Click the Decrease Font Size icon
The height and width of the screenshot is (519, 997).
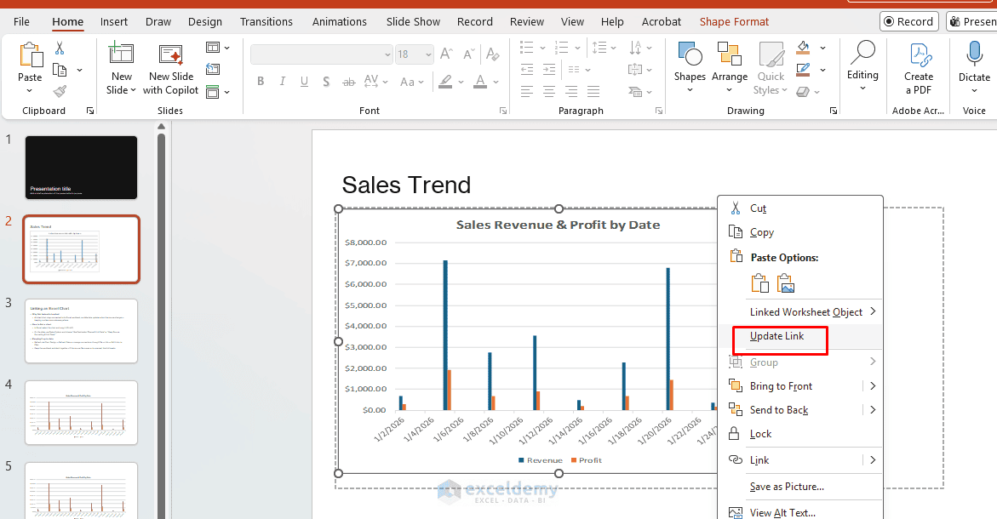pos(469,54)
